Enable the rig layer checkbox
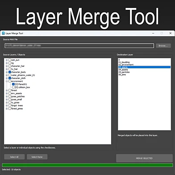The width and height of the screenshot is (175, 175). 10,63
